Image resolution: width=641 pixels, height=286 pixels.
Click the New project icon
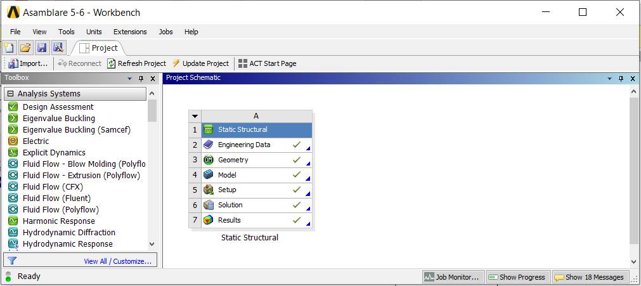point(9,48)
